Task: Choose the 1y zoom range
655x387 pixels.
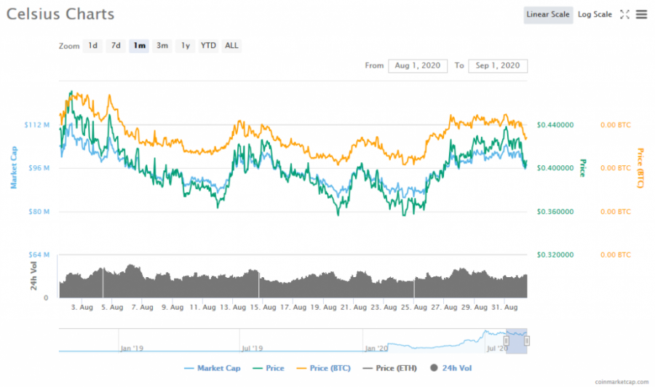Action: (x=186, y=46)
